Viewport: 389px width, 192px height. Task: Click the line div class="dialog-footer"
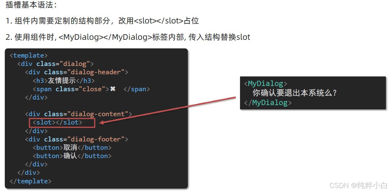click(x=77, y=139)
